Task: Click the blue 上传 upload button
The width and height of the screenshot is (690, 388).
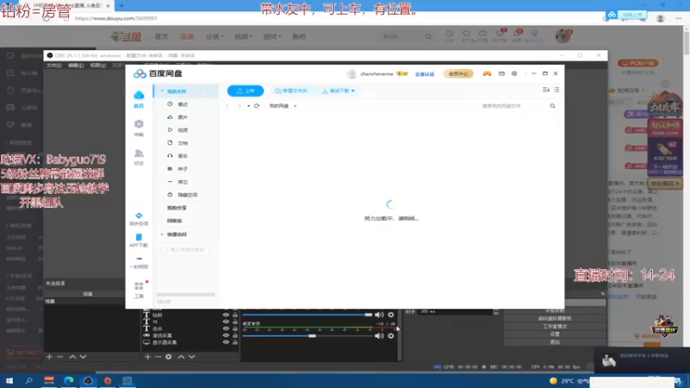Action: 246,91
